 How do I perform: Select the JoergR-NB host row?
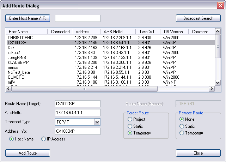pos(110,58)
